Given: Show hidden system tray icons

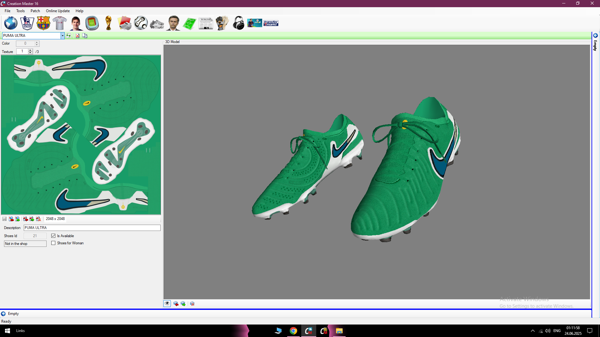Looking at the screenshot, I should pos(533,331).
